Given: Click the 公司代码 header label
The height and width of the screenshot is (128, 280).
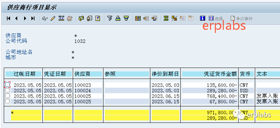Looking at the screenshot, I should coord(16,41).
